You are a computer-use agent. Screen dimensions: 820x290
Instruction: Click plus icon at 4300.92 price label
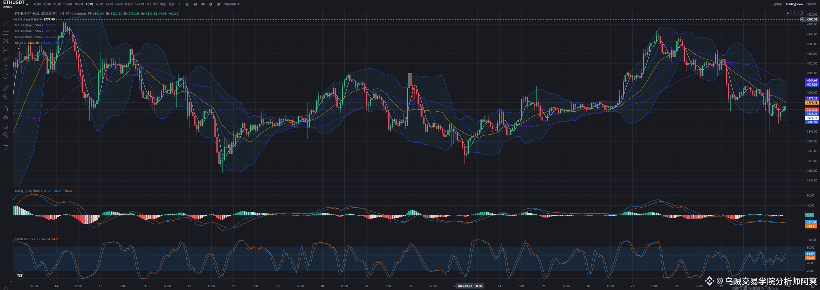click(x=802, y=19)
